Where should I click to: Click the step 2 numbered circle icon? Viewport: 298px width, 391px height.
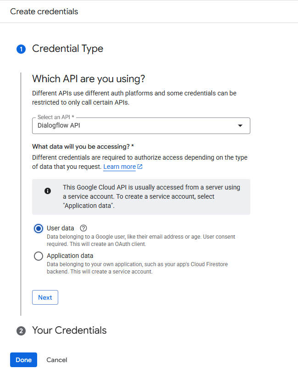[x=21, y=331]
